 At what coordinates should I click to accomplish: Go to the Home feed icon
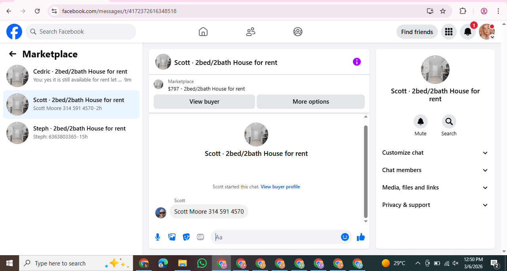pos(203,32)
